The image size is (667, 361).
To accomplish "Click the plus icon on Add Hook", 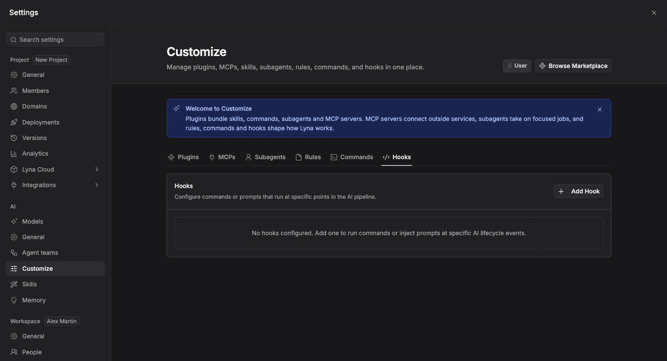I will tap(561, 192).
